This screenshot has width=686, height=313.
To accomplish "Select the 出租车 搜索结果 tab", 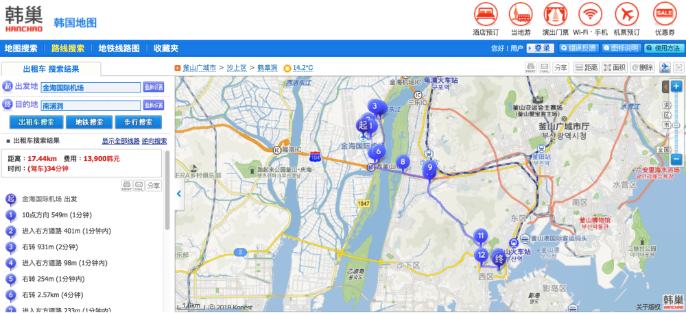I will click(51, 69).
